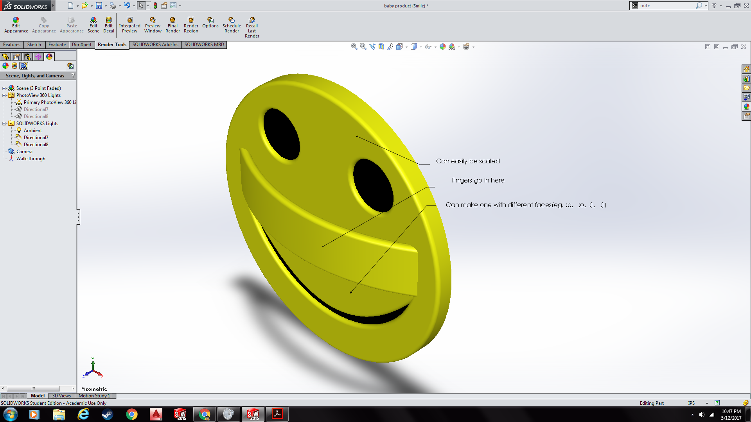Click Render Region tool
751x422 pixels.
(191, 25)
